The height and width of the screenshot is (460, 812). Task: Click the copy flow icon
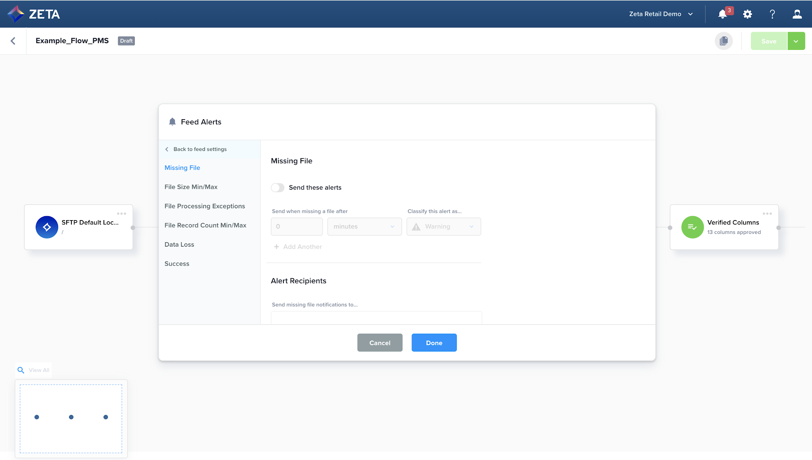724,41
